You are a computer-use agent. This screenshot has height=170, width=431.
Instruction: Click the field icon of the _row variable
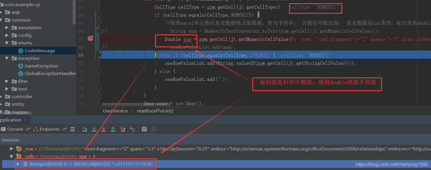pyautogui.click(x=19, y=149)
